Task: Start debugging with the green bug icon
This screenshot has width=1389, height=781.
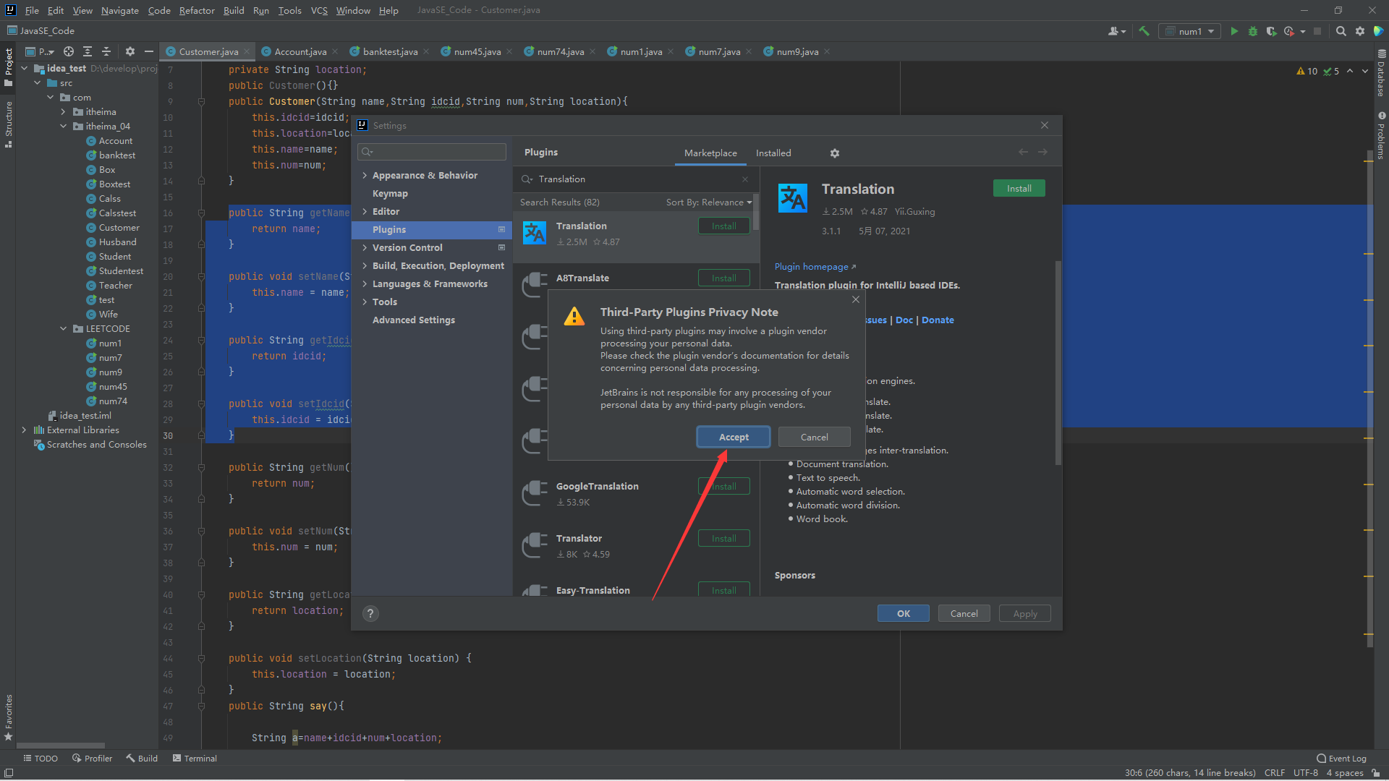Action: pyautogui.click(x=1253, y=31)
